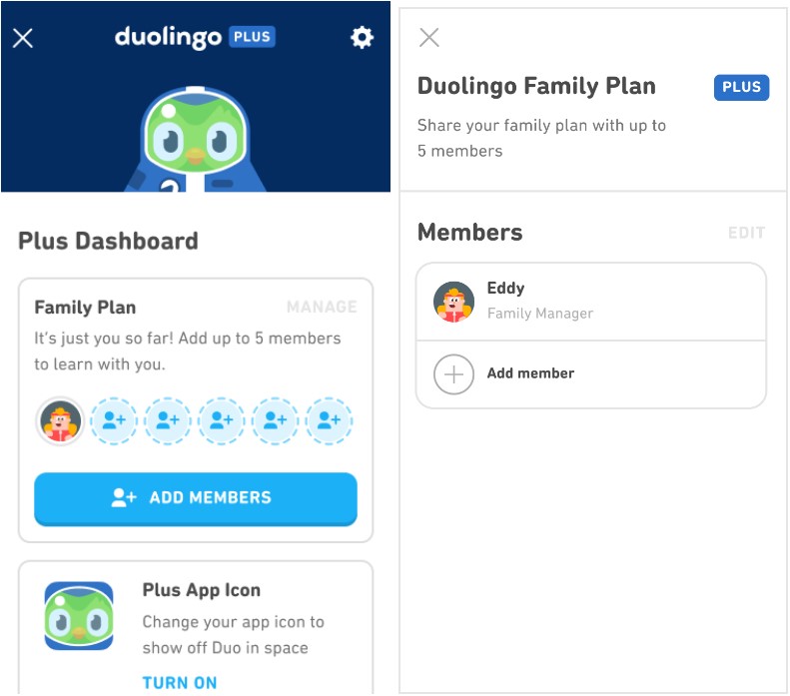This screenshot has height=696, width=790.
Task: Close the Plus Dashboard with the X
Action: 23,38
